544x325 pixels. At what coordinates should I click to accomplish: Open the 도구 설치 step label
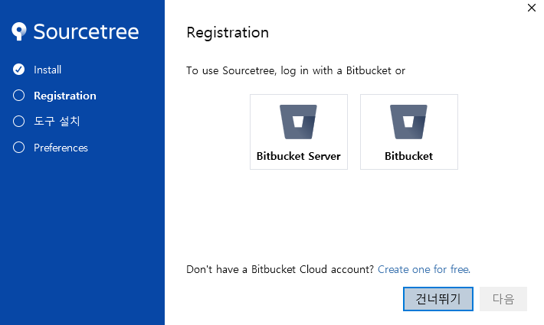(57, 121)
